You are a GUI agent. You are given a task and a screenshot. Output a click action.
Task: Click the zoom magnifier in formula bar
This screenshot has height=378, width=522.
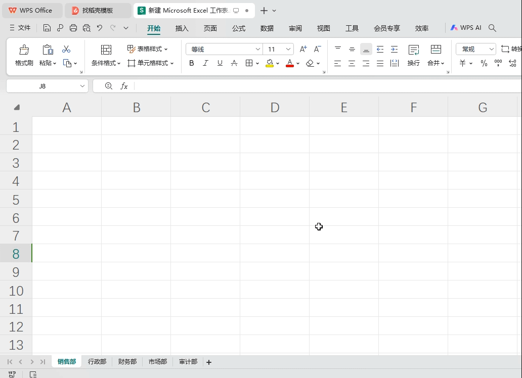click(109, 86)
